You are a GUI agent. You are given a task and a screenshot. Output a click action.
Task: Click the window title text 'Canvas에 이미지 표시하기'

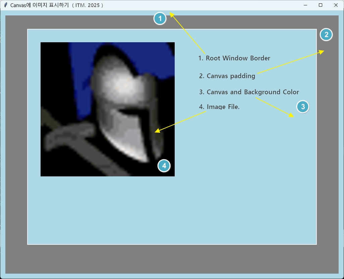pos(40,5)
